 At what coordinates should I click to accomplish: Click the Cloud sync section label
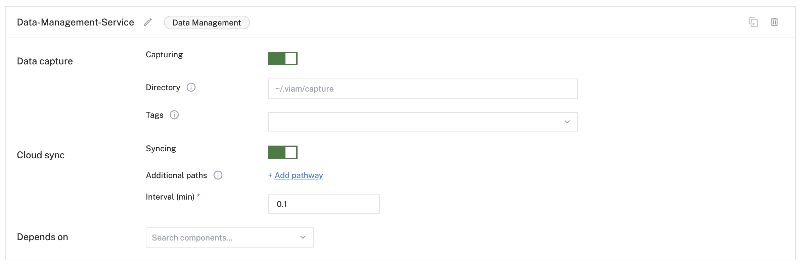41,155
